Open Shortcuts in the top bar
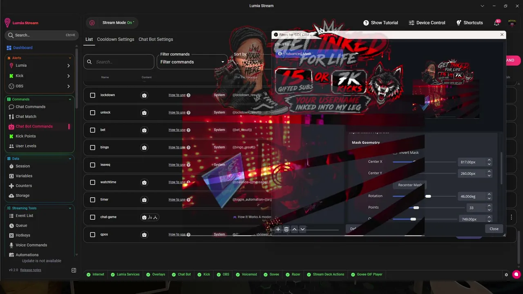Screen dimensions: 523x294 [x=469, y=23]
